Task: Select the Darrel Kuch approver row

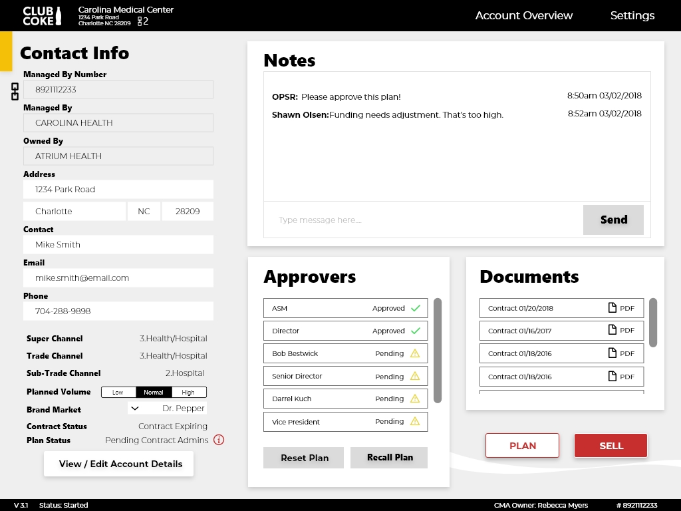Action: coord(345,399)
